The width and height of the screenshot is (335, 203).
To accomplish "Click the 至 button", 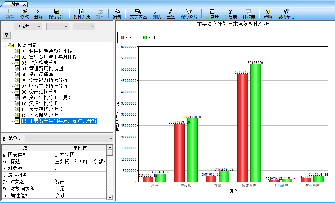I will click(x=6, y=35).
